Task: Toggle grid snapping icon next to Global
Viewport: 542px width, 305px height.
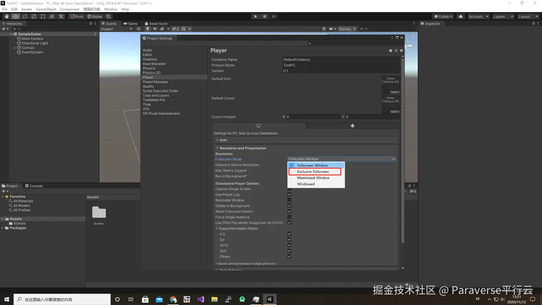Action: (108, 17)
